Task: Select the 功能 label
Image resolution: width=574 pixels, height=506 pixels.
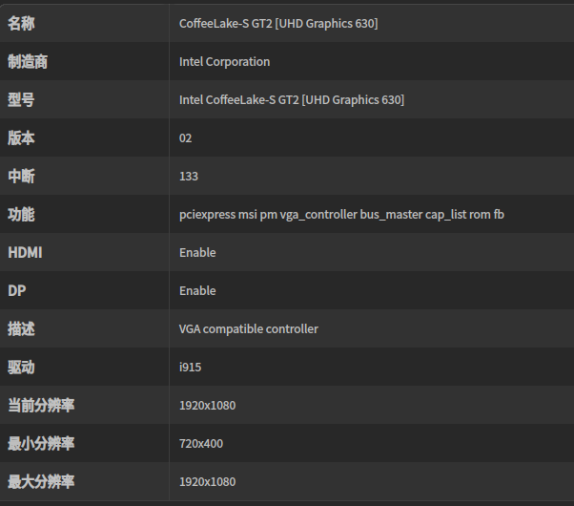Action: (x=21, y=214)
